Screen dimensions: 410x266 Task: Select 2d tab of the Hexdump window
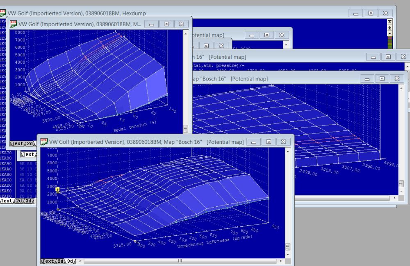pos(19,201)
